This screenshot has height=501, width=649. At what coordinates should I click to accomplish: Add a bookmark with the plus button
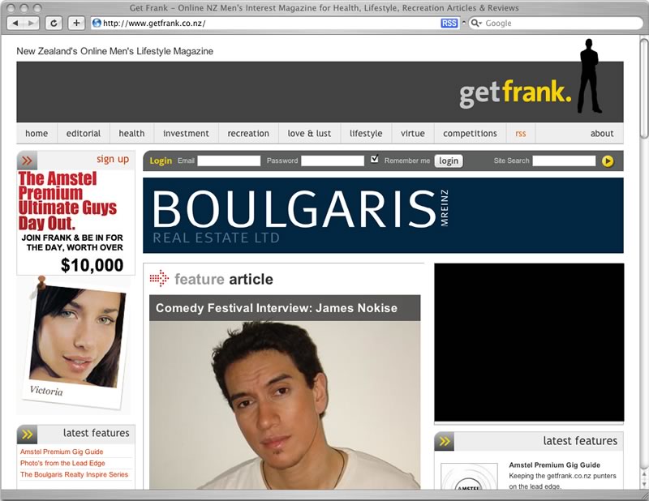tap(76, 24)
